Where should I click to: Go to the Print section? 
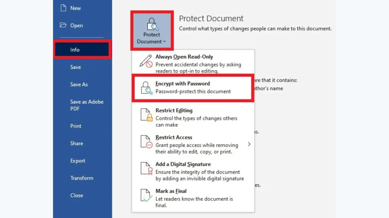(76, 126)
